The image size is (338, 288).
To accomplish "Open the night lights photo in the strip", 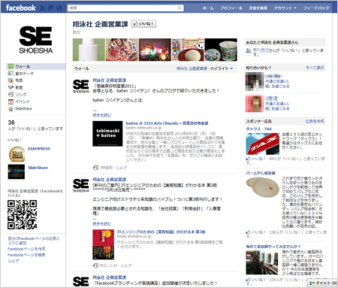I will pyautogui.click(x=155, y=50).
